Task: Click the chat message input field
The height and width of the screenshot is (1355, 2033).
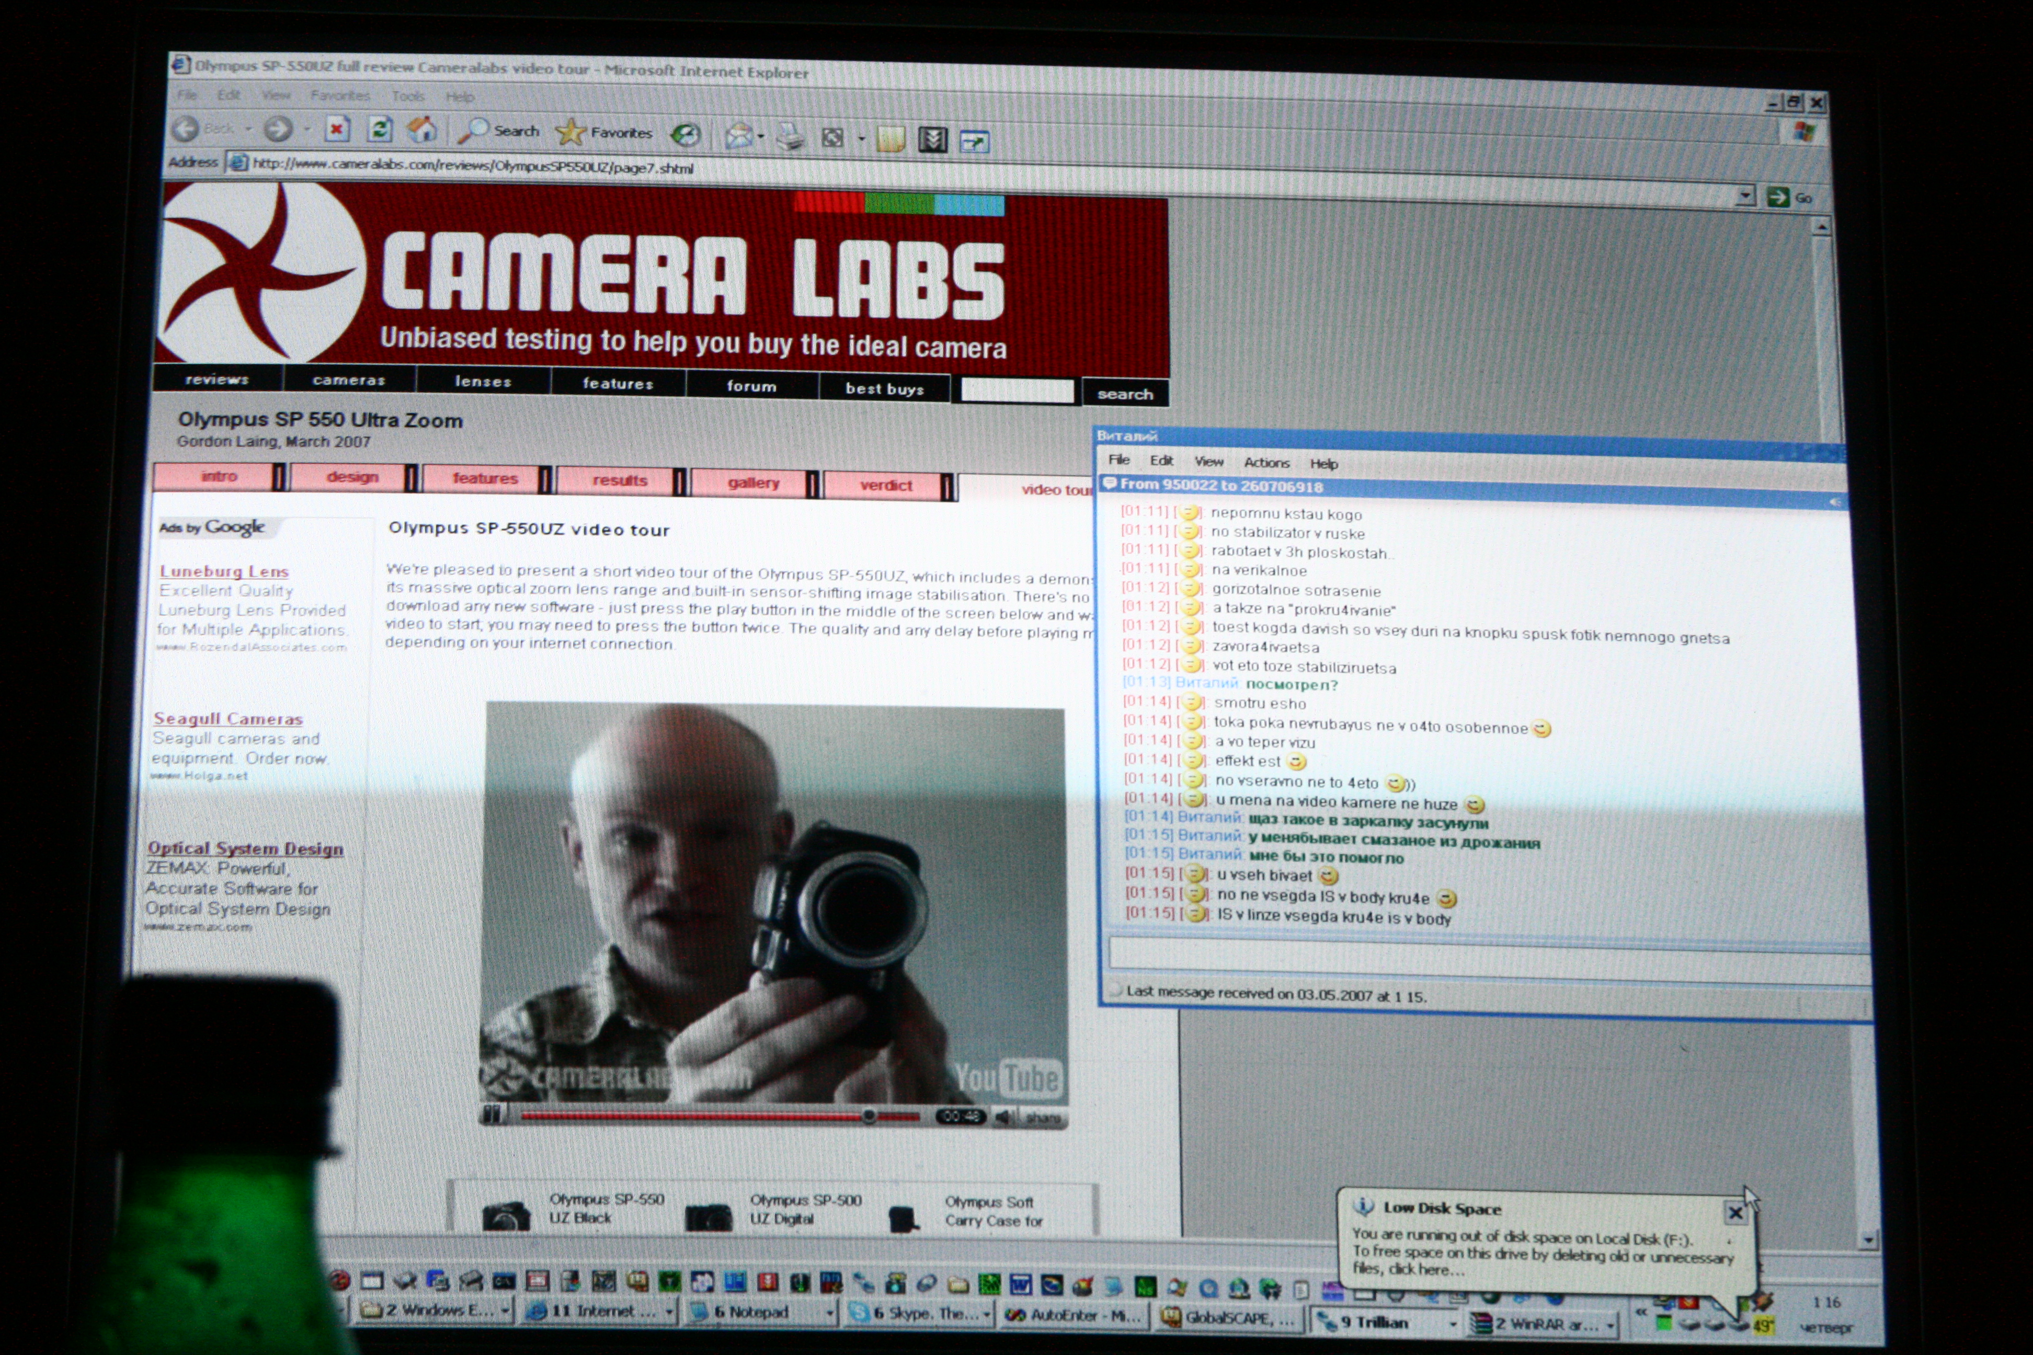Action: [x=1489, y=960]
